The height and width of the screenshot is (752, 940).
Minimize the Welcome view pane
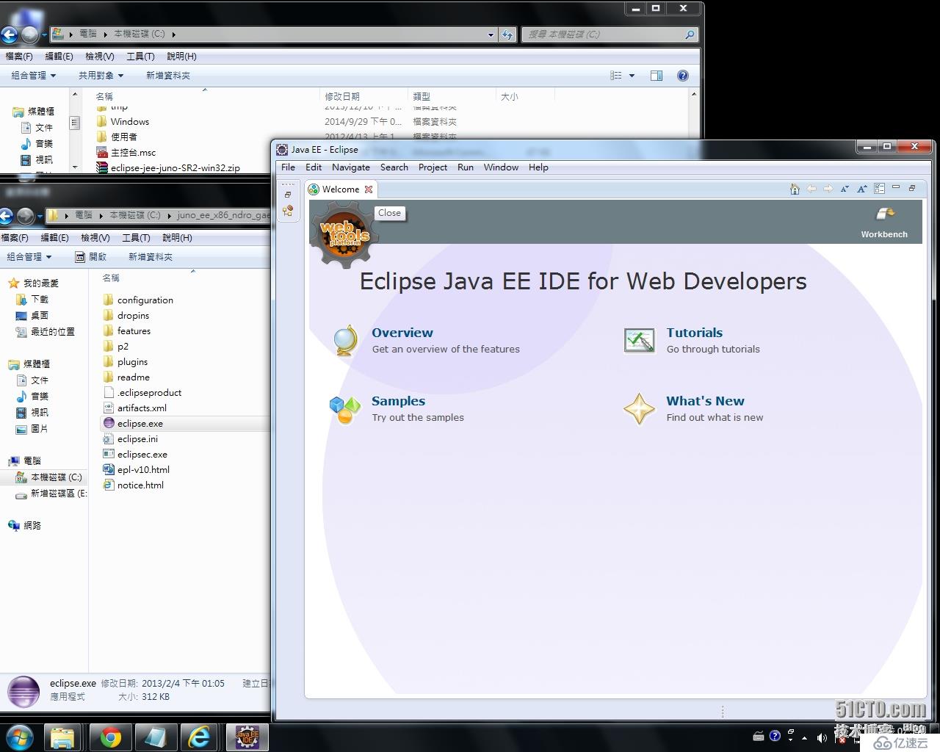click(896, 188)
